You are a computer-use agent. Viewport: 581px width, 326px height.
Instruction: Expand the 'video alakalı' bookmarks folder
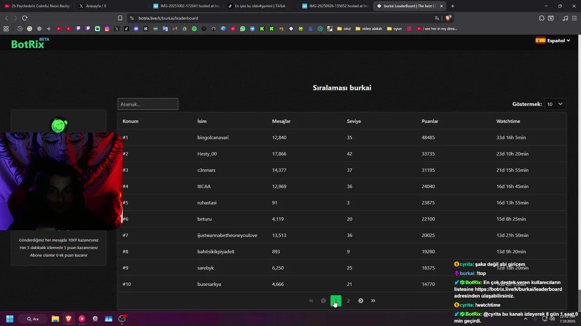pyautogui.click(x=369, y=29)
